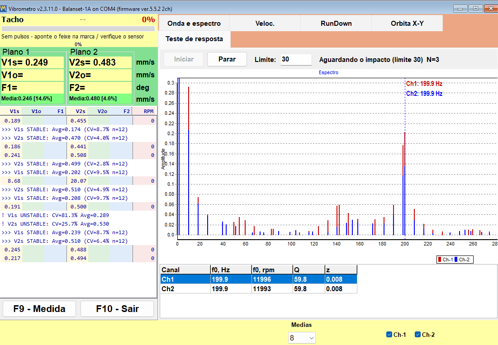498x345 pixels.
Task: Open the RunDown tab
Action: (x=336, y=24)
